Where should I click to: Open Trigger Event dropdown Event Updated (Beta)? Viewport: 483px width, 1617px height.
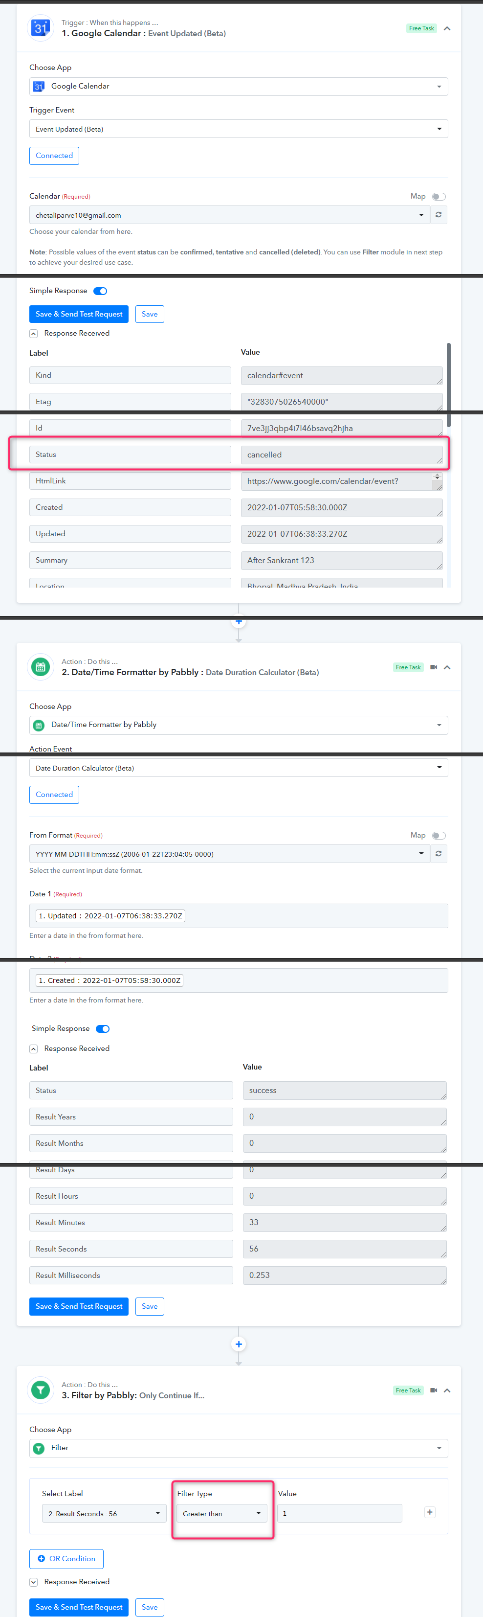pos(239,129)
